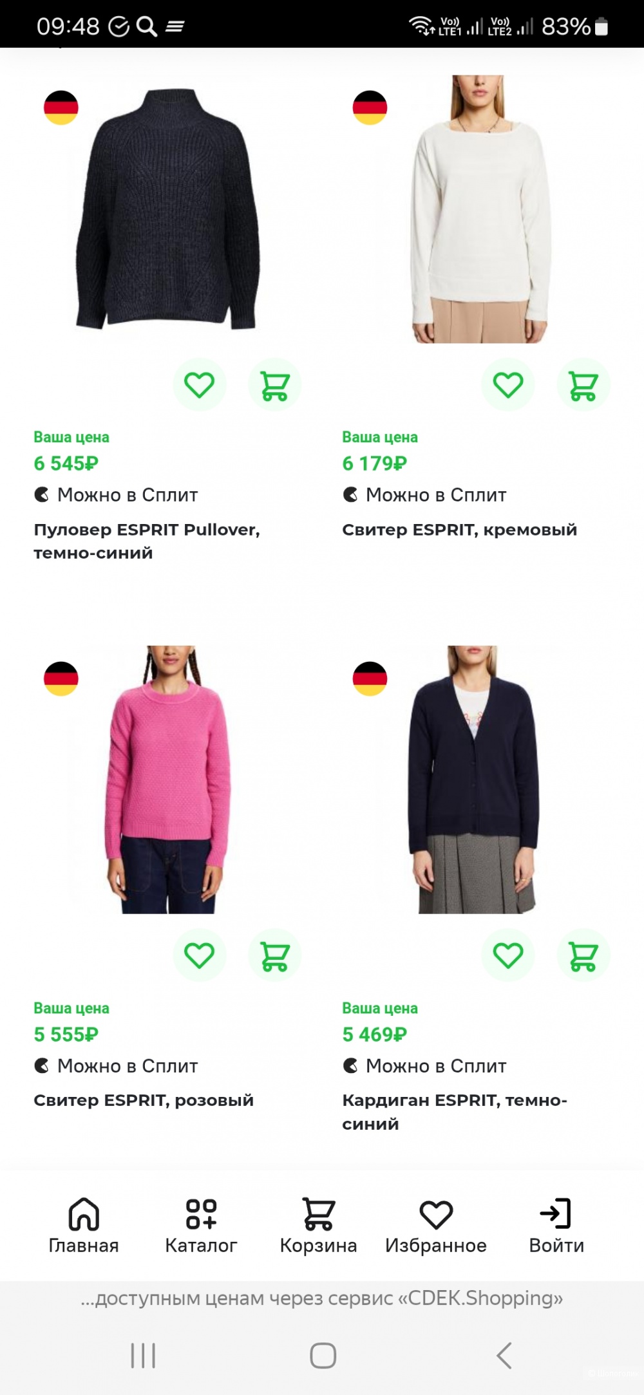This screenshot has height=1395, width=644.
Task: Open the Каталог tab
Action: [x=201, y=1225]
